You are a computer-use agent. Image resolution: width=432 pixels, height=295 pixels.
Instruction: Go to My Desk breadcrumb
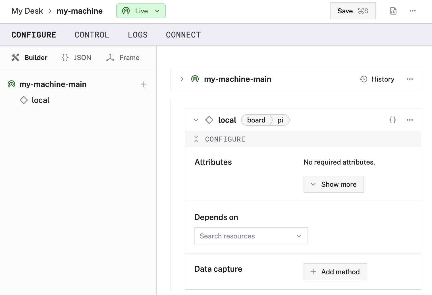pyautogui.click(x=27, y=11)
